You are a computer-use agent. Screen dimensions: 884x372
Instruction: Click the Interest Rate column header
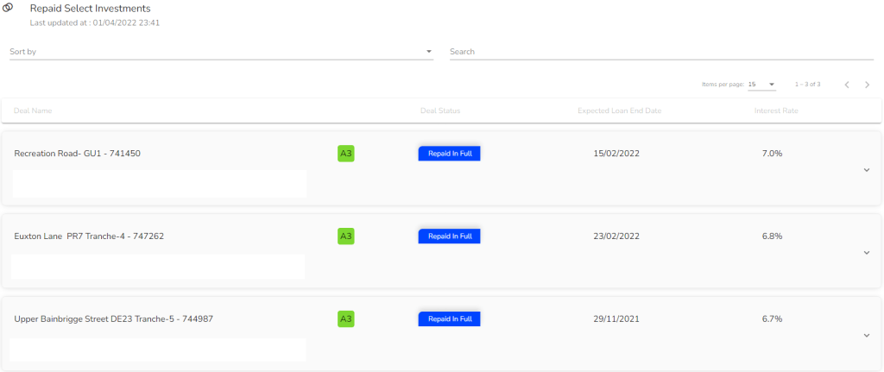click(775, 110)
